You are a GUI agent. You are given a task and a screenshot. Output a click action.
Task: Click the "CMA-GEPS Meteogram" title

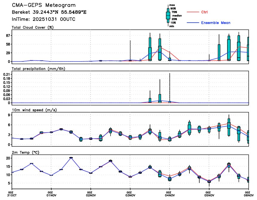44,5
